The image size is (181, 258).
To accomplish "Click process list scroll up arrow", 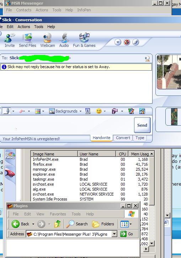I will pos(152,154).
